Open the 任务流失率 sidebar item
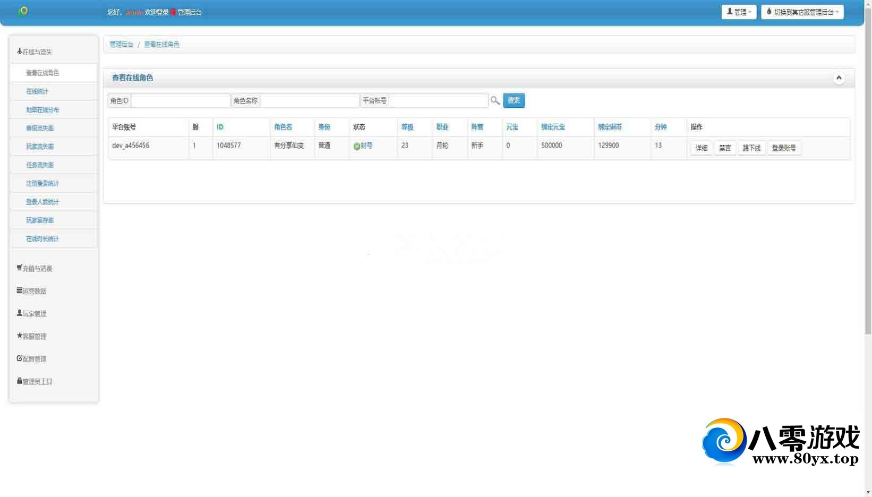Viewport: 872px width, 497px height. coord(54,165)
